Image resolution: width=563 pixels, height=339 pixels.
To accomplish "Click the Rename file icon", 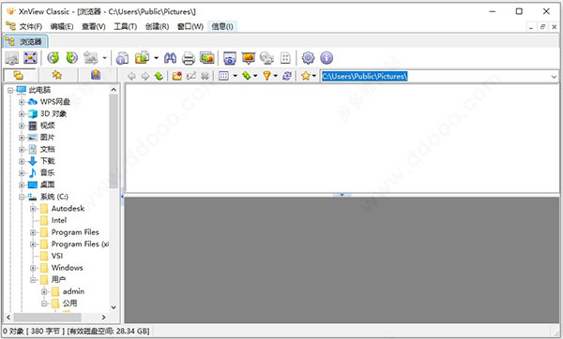I will [191, 76].
